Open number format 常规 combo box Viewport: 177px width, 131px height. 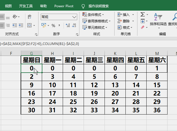tap(59, 17)
